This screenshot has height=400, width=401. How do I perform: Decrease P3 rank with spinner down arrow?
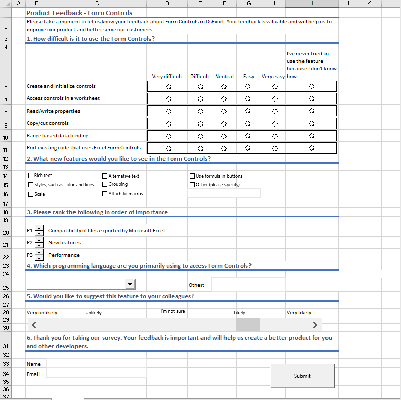(x=39, y=258)
